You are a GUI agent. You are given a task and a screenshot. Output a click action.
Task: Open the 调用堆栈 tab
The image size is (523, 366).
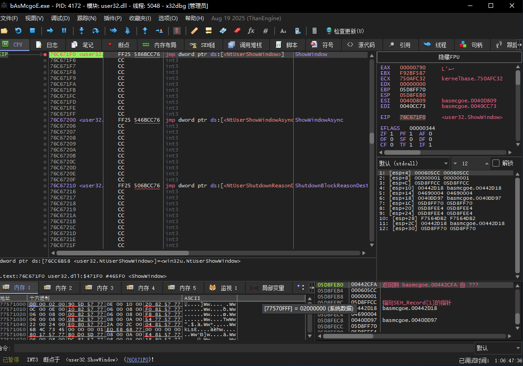(245, 45)
